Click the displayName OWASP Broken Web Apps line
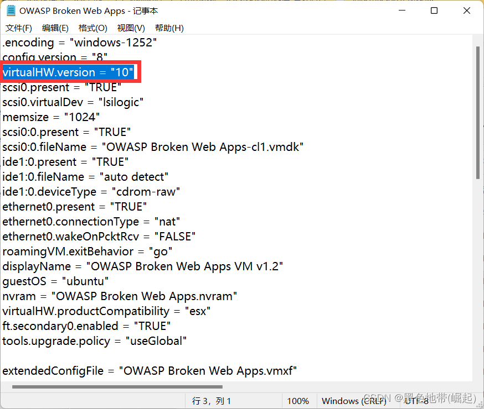This screenshot has width=484, height=409. tap(143, 266)
